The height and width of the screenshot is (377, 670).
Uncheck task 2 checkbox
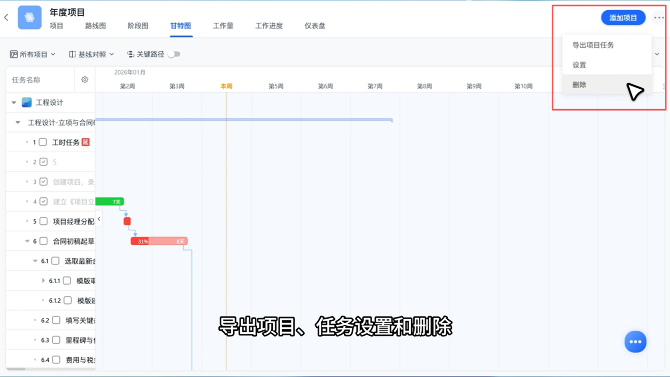coord(44,162)
